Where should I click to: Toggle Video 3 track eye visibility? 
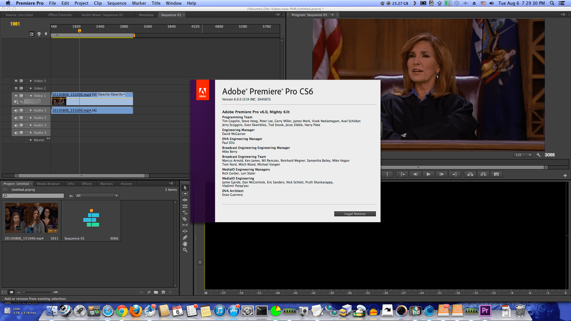tap(16, 81)
